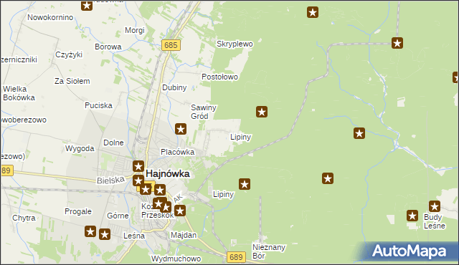The width and height of the screenshot is (459, 265).
Task: Select the Wielka Bokówka label
Action: pyautogui.click(x=19, y=93)
